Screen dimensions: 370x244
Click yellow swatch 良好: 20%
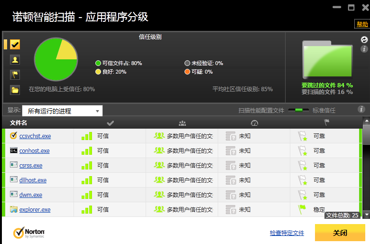[x=98, y=72]
